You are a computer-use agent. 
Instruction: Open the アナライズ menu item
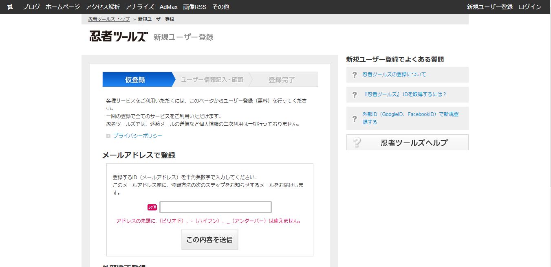tap(140, 7)
